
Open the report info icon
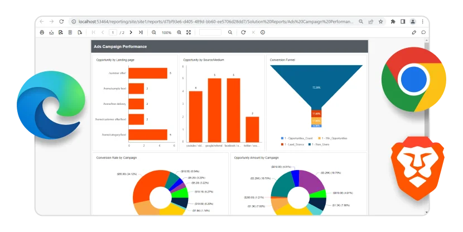tap(263, 32)
